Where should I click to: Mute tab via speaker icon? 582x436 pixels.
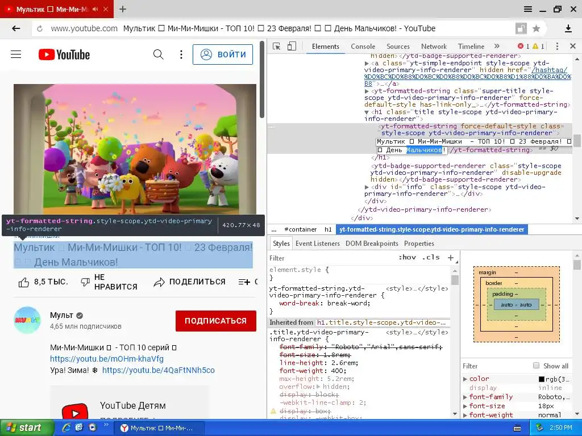coord(95,9)
